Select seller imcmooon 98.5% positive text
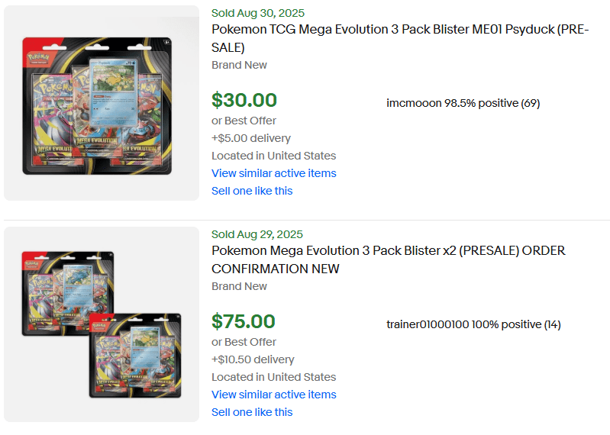Viewport: 610px width, 435px height. click(463, 103)
